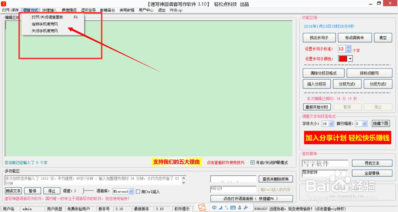The width and height of the screenshot is (398, 212).
Task: Expand the 字体大小 font size dropdown
Action: coord(331,124)
